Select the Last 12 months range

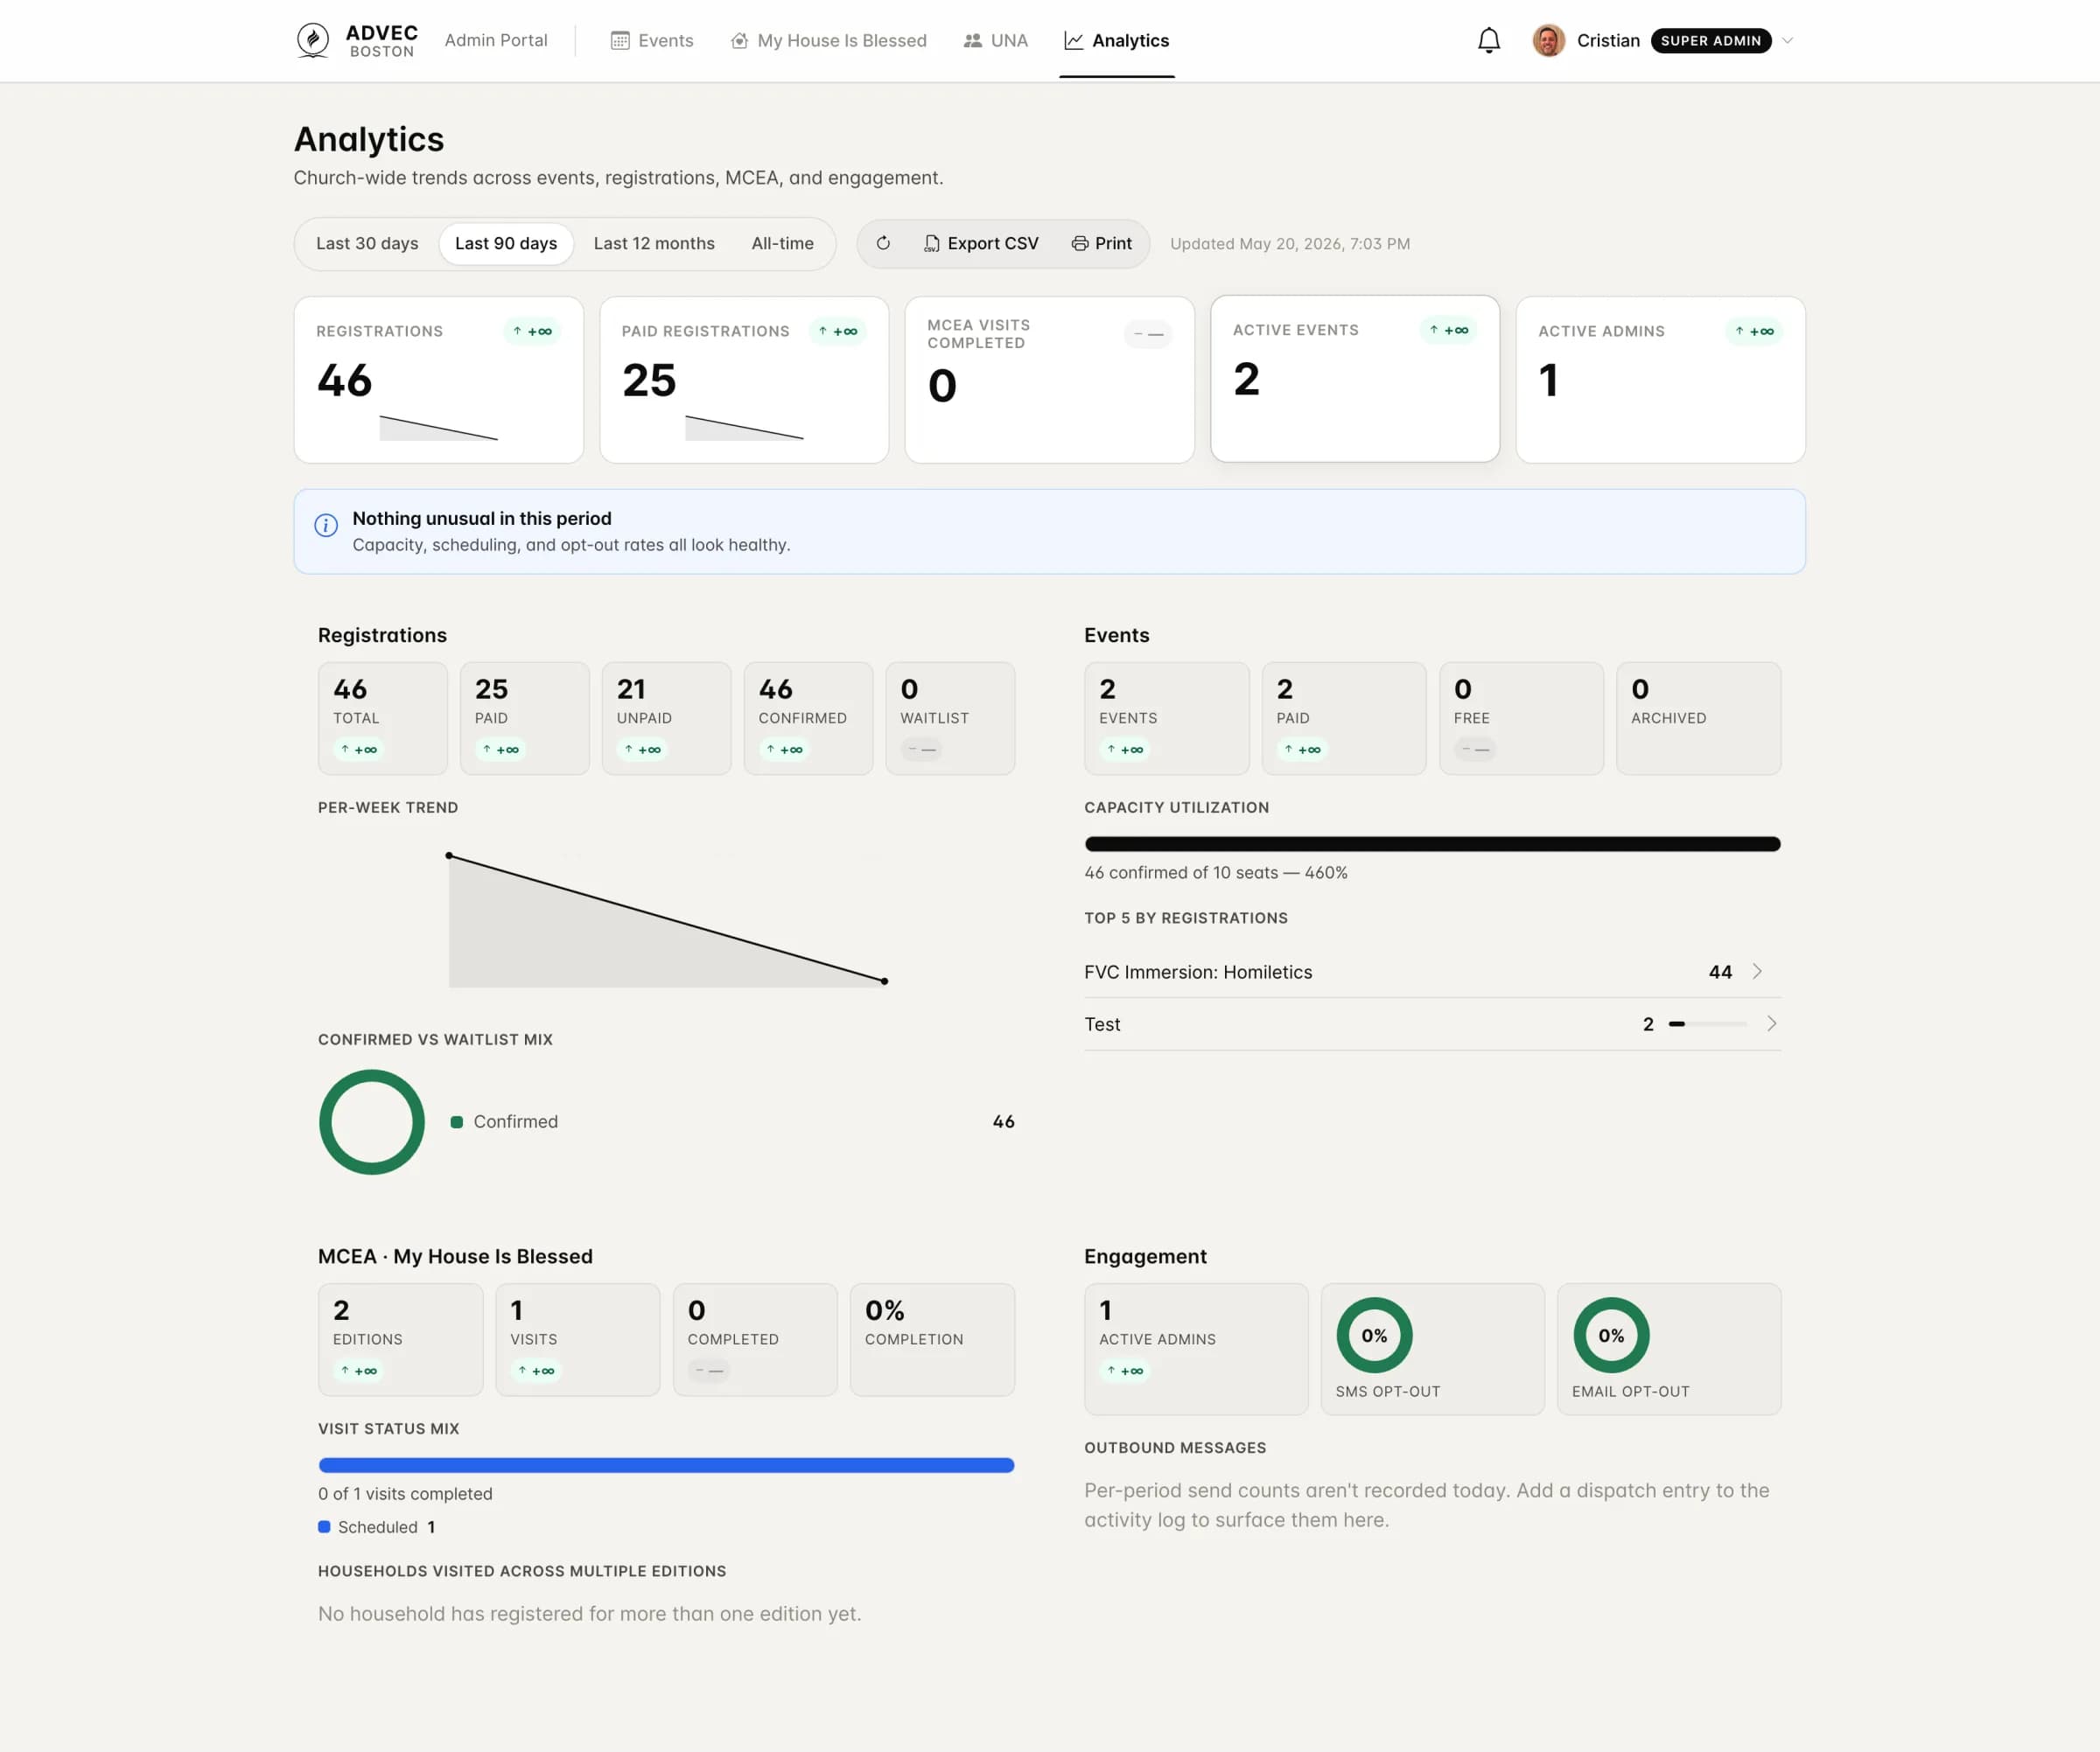tap(654, 243)
